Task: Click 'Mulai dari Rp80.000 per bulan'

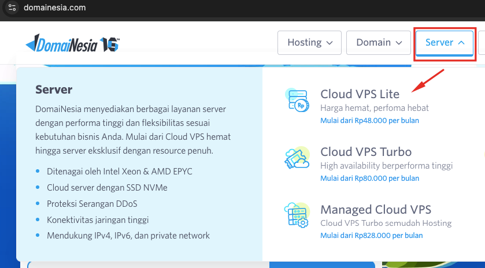Action: (369, 178)
